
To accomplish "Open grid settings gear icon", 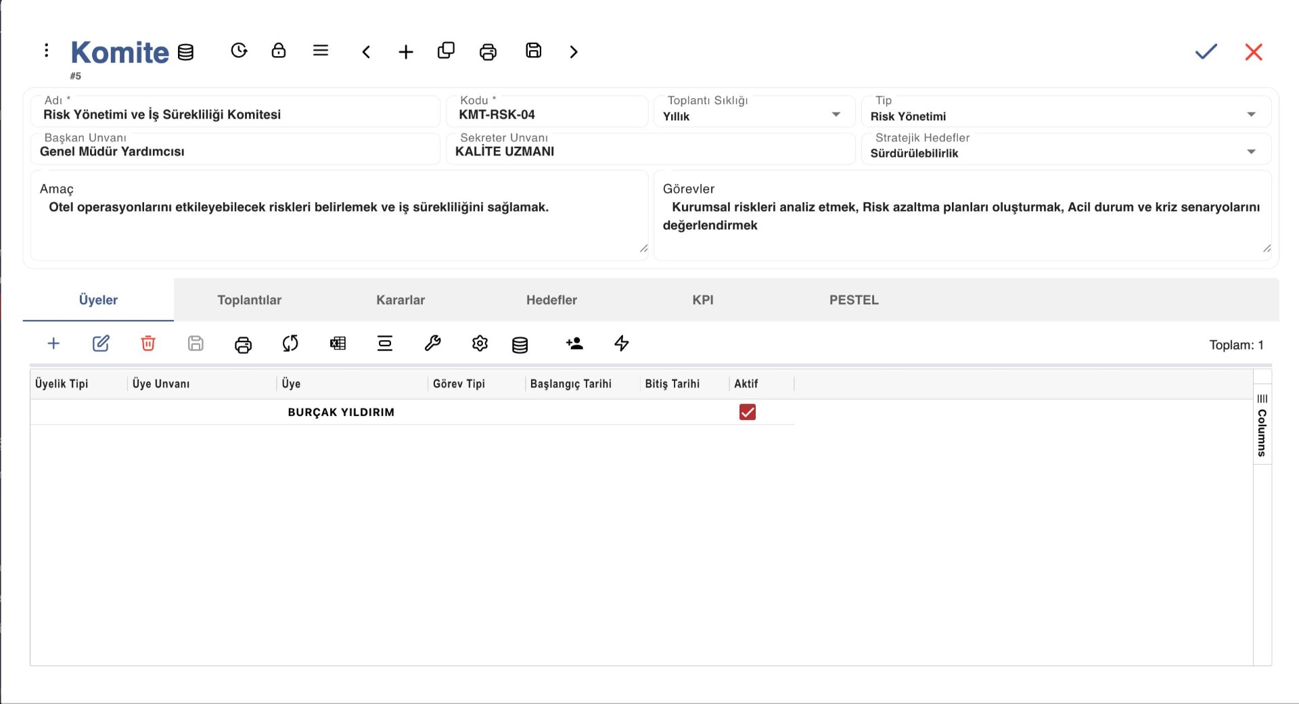I will 480,344.
